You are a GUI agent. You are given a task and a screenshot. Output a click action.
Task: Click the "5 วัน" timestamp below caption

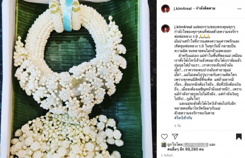(x=178, y=125)
